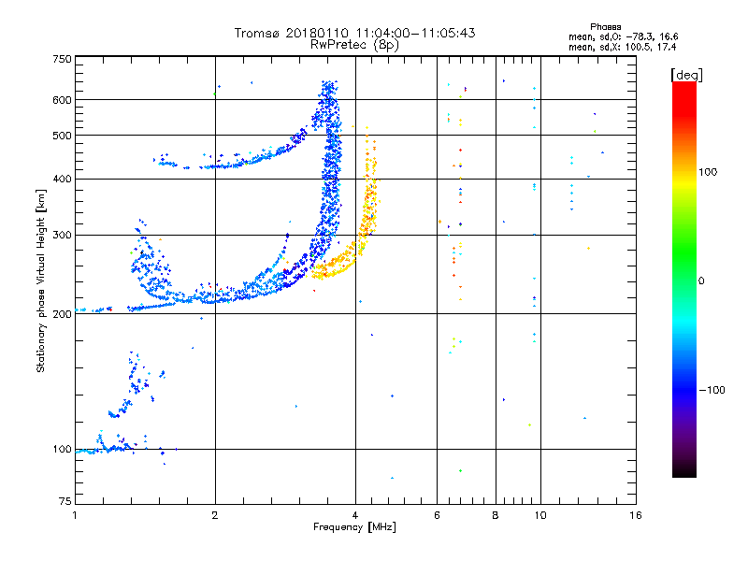
Task: Click the 'RwPretec (8p)' subtitle
Action: point(354,45)
